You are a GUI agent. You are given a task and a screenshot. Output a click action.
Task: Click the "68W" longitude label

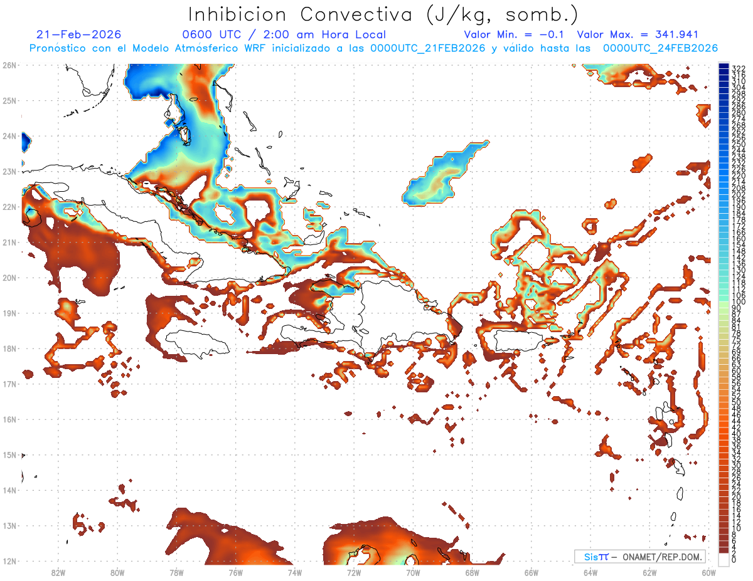click(472, 573)
